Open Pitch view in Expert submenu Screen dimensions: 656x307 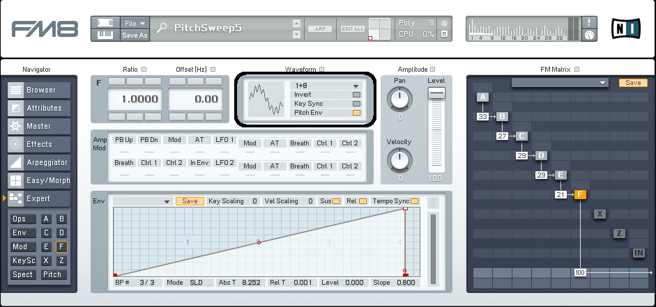pos(54,274)
